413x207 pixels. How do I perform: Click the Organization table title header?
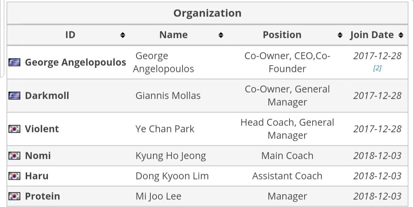point(207,13)
